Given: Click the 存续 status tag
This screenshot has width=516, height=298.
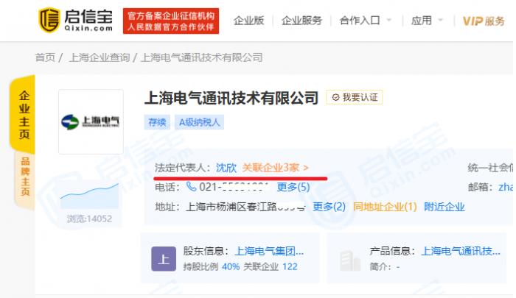Looking at the screenshot, I should (157, 122).
